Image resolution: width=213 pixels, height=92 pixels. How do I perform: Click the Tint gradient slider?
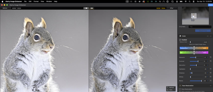point(194,52)
